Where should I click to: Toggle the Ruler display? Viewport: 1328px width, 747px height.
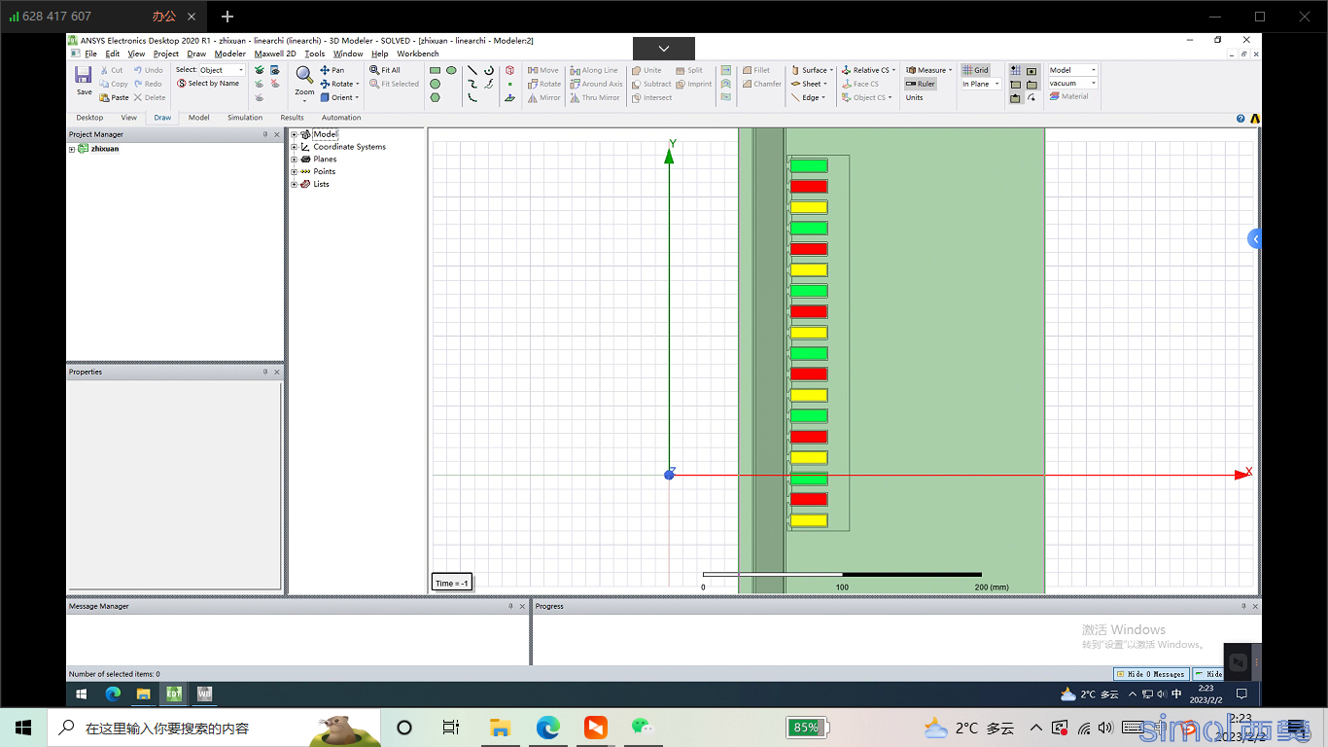[x=920, y=84]
